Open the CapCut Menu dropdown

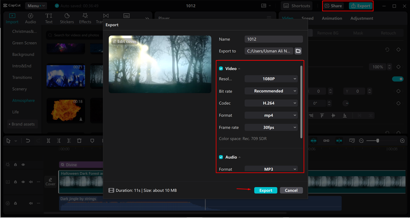coord(35,6)
